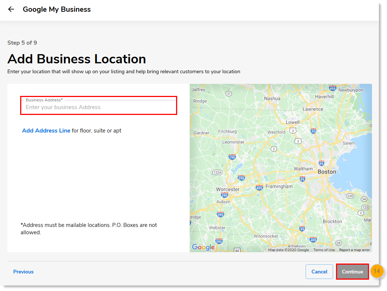Image resolution: width=387 pixels, height=291 pixels.
Task: Click Lawrence label on the map
Action: coord(313,109)
